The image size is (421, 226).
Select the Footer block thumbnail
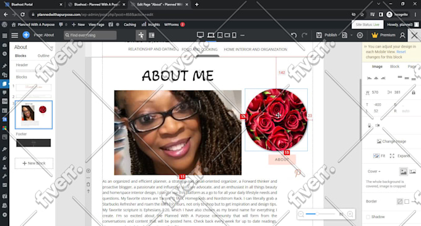(x=33, y=143)
